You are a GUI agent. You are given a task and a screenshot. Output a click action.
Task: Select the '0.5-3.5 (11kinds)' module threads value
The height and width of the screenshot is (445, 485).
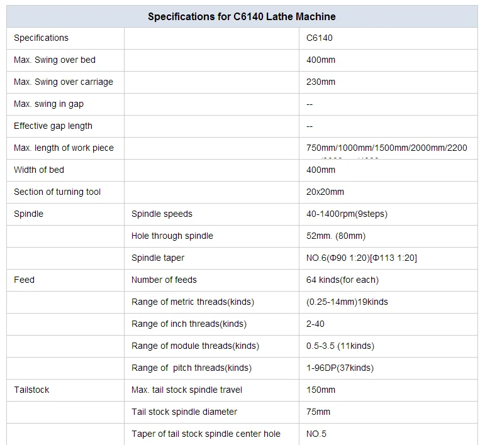click(340, 346)
